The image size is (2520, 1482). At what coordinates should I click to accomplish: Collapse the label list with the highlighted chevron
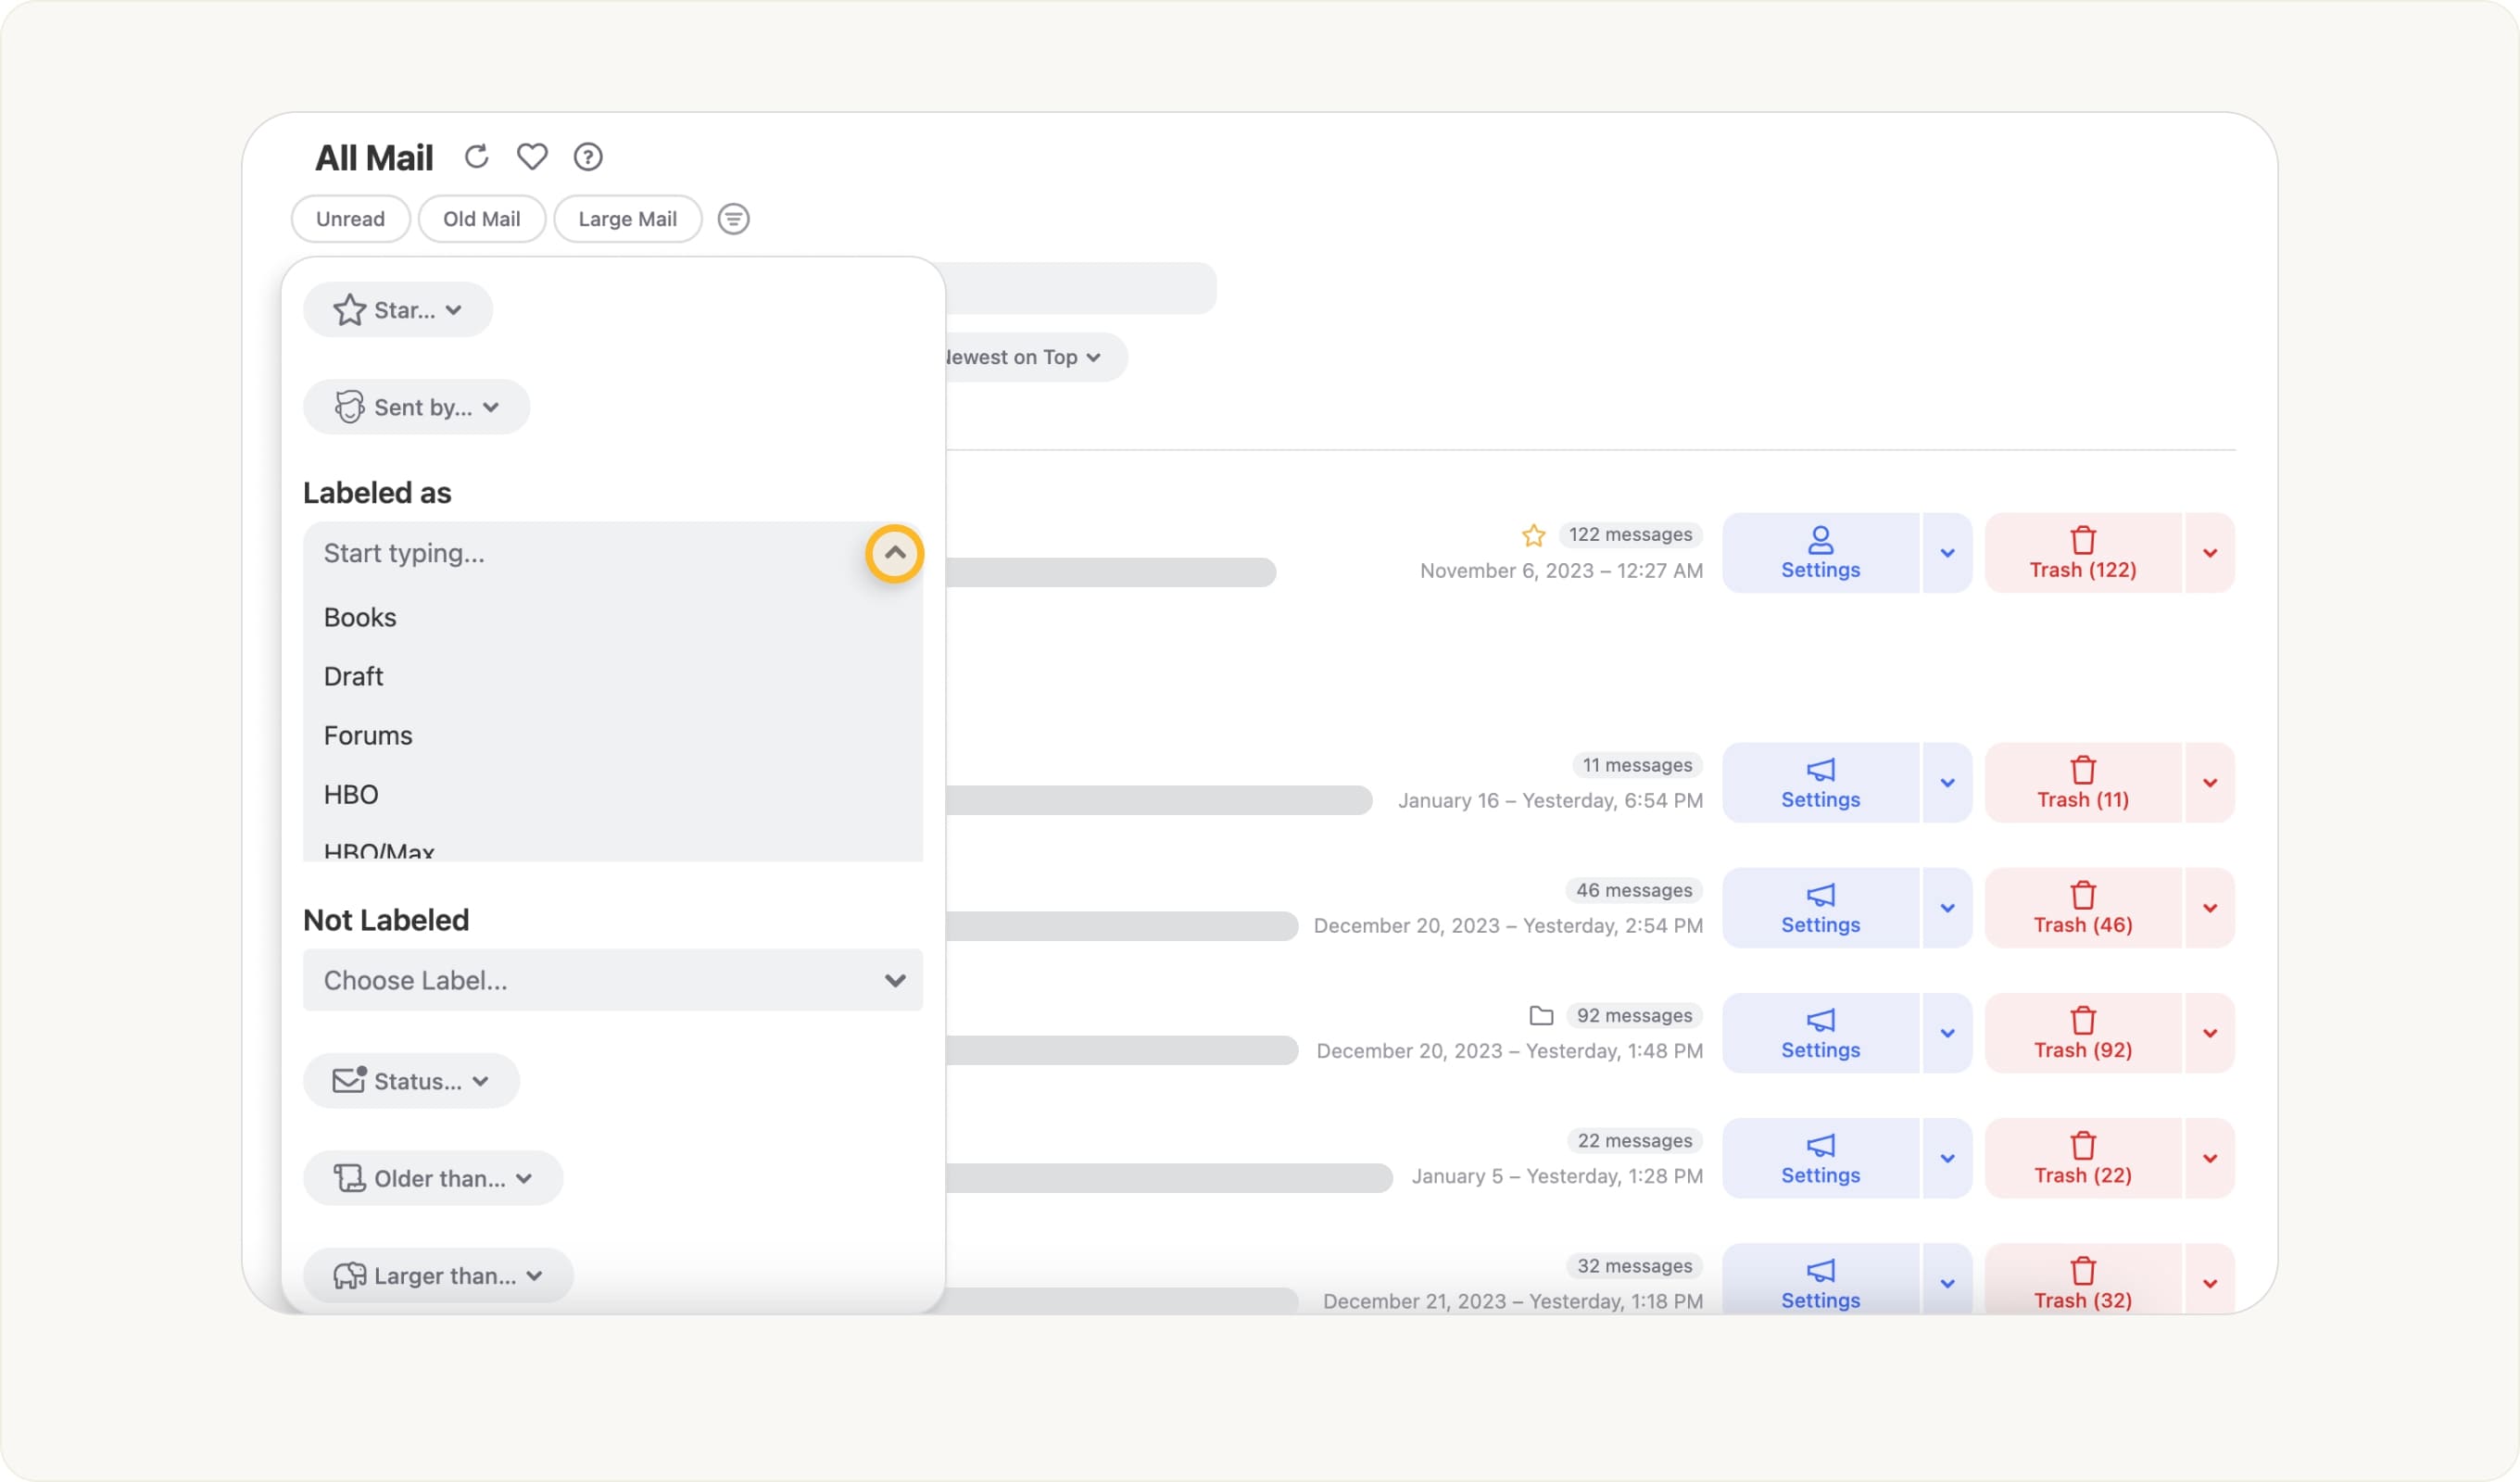[895, 553]
